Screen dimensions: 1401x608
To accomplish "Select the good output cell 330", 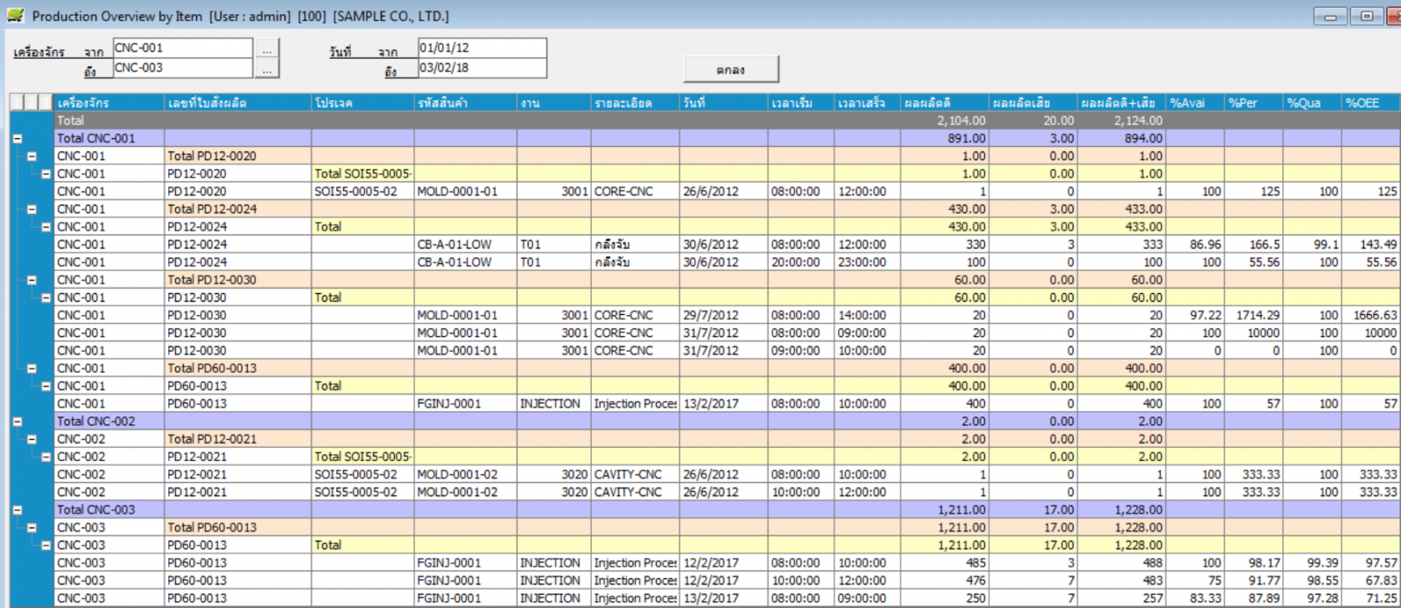I will [x=945, y=245].
